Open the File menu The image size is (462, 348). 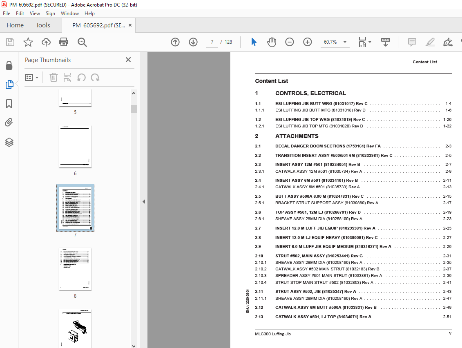[x=7, y=13]
